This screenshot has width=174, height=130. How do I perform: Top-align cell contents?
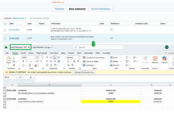tap(47, 57)
